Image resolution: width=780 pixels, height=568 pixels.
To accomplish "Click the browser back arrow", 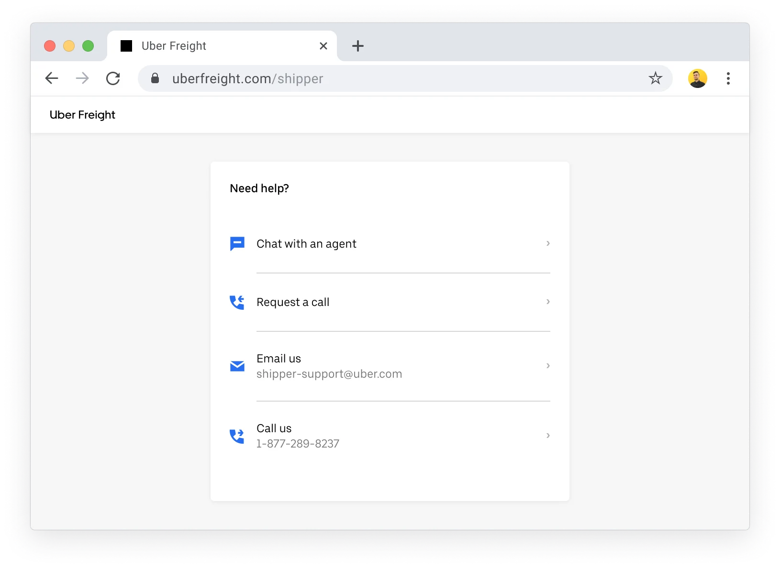I will [52, 78].
